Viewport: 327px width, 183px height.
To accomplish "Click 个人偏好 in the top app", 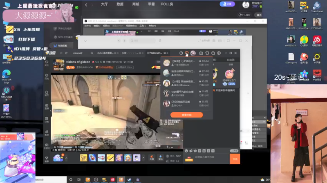I will pyautogui.click(x=244, y=15).
